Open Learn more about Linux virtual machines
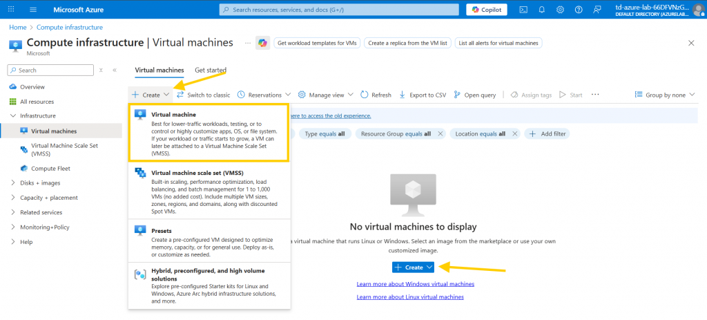707x320 pixels. (x=410, y=297)
